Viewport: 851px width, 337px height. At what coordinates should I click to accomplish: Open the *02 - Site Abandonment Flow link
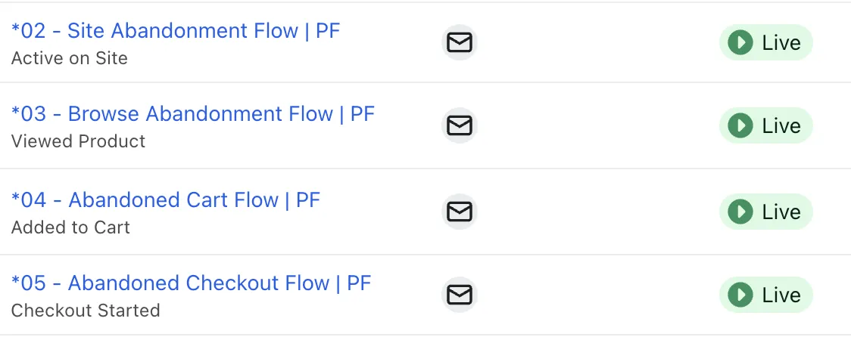[176, 31]
